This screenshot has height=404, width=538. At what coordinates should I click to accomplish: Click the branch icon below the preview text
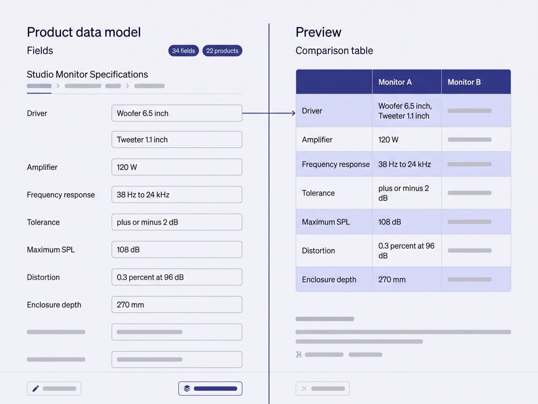click(x=299, y=355)
